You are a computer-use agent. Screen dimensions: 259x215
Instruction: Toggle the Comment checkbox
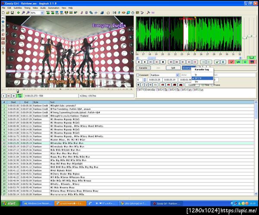[x=138, y=75]
